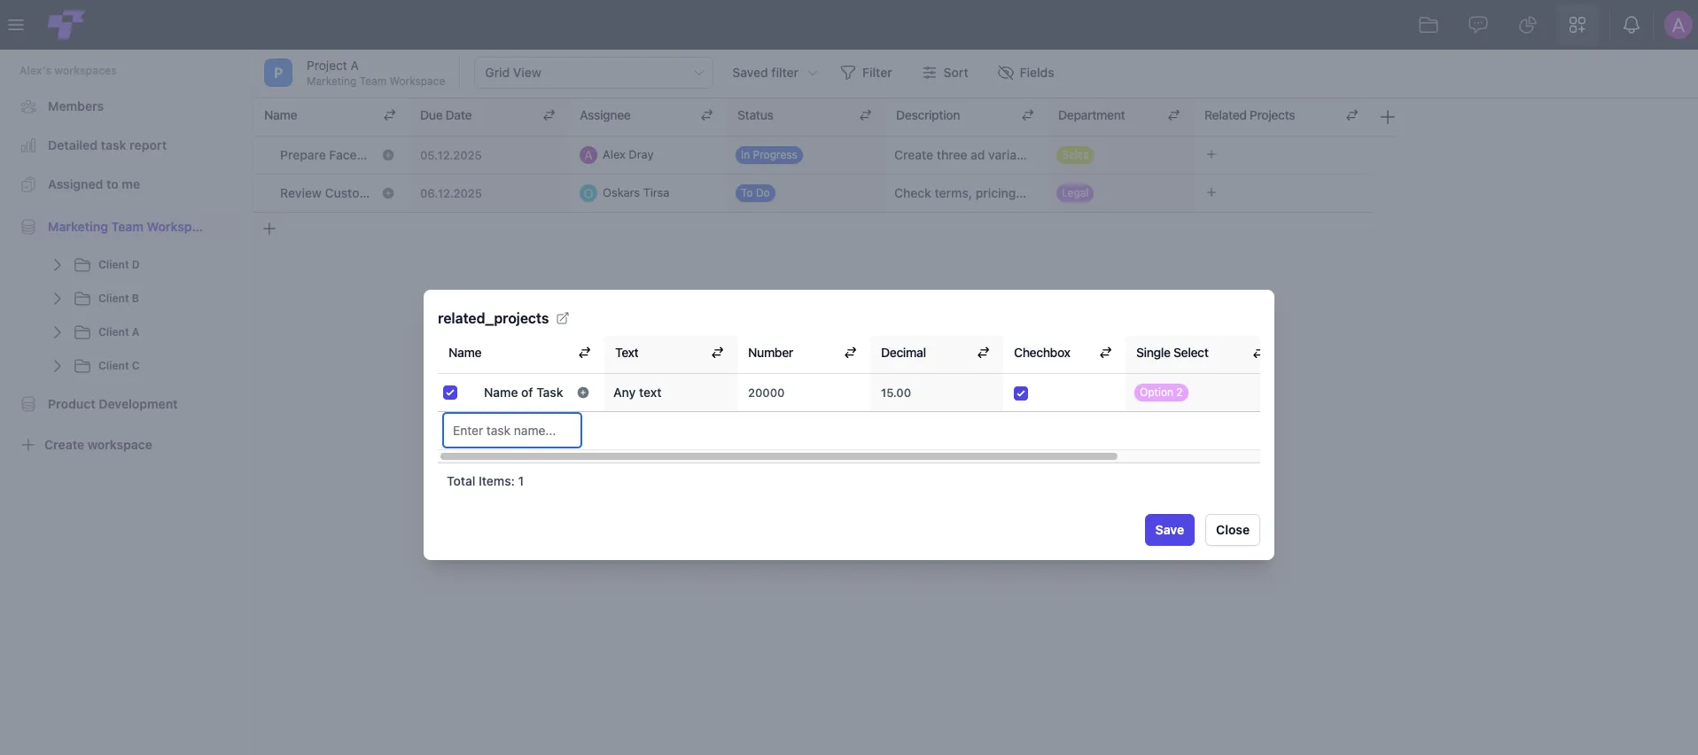The image size is (1698, 755).
Task: Toggle the Chechbox column cell checkbox
Action: tap(1021, 393)
